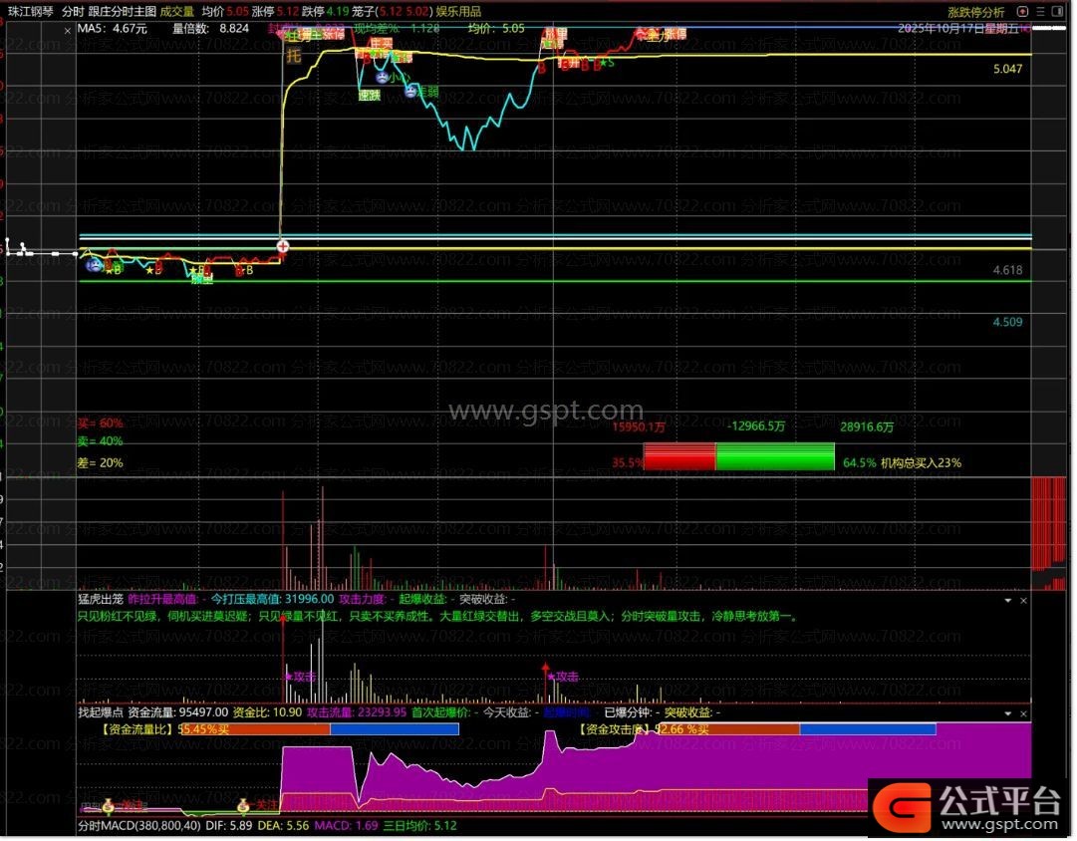
Task: Click the 娱乐用品 sector link
Action: [458, 12]
